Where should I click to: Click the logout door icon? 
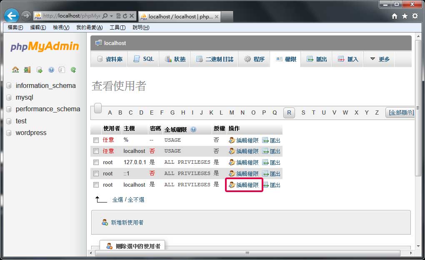click(27, 70)
